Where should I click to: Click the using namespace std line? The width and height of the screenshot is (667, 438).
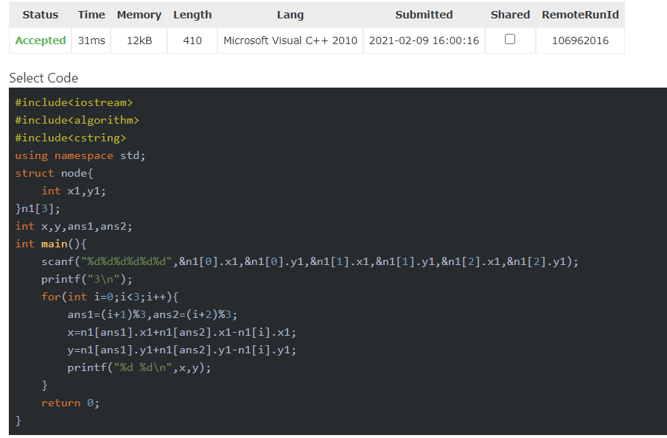(x=80, y=156)
